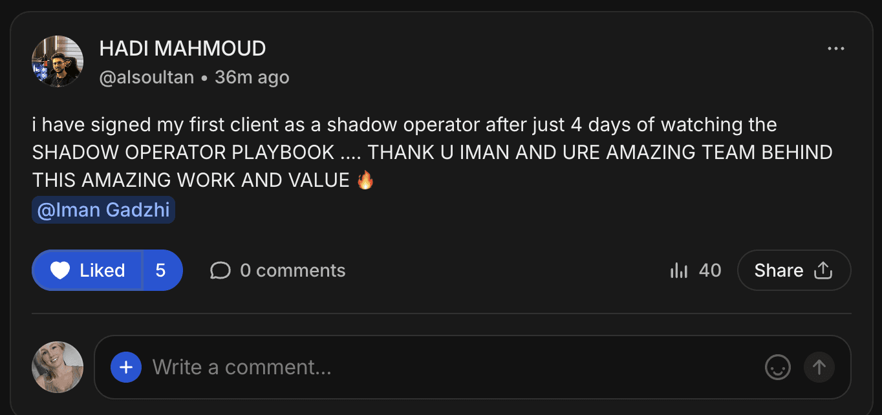This screenshot has height=415, width=882.
Task: Open HADI MAHMOUD's profile picture
Action: coord(58,61)
